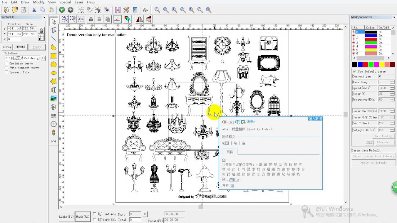Pick the Rectangle drawing tool
The width and height of the screenshot is (397, 223).
coord(54,56)
